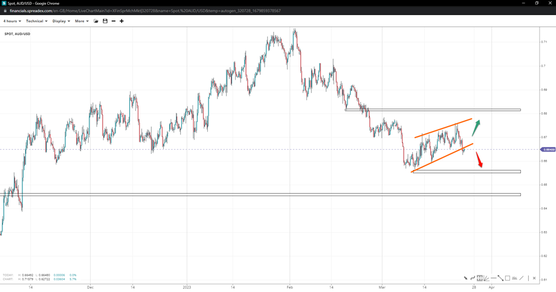Open the 4 hours timeframe dropdown

(x=12, y=21)
